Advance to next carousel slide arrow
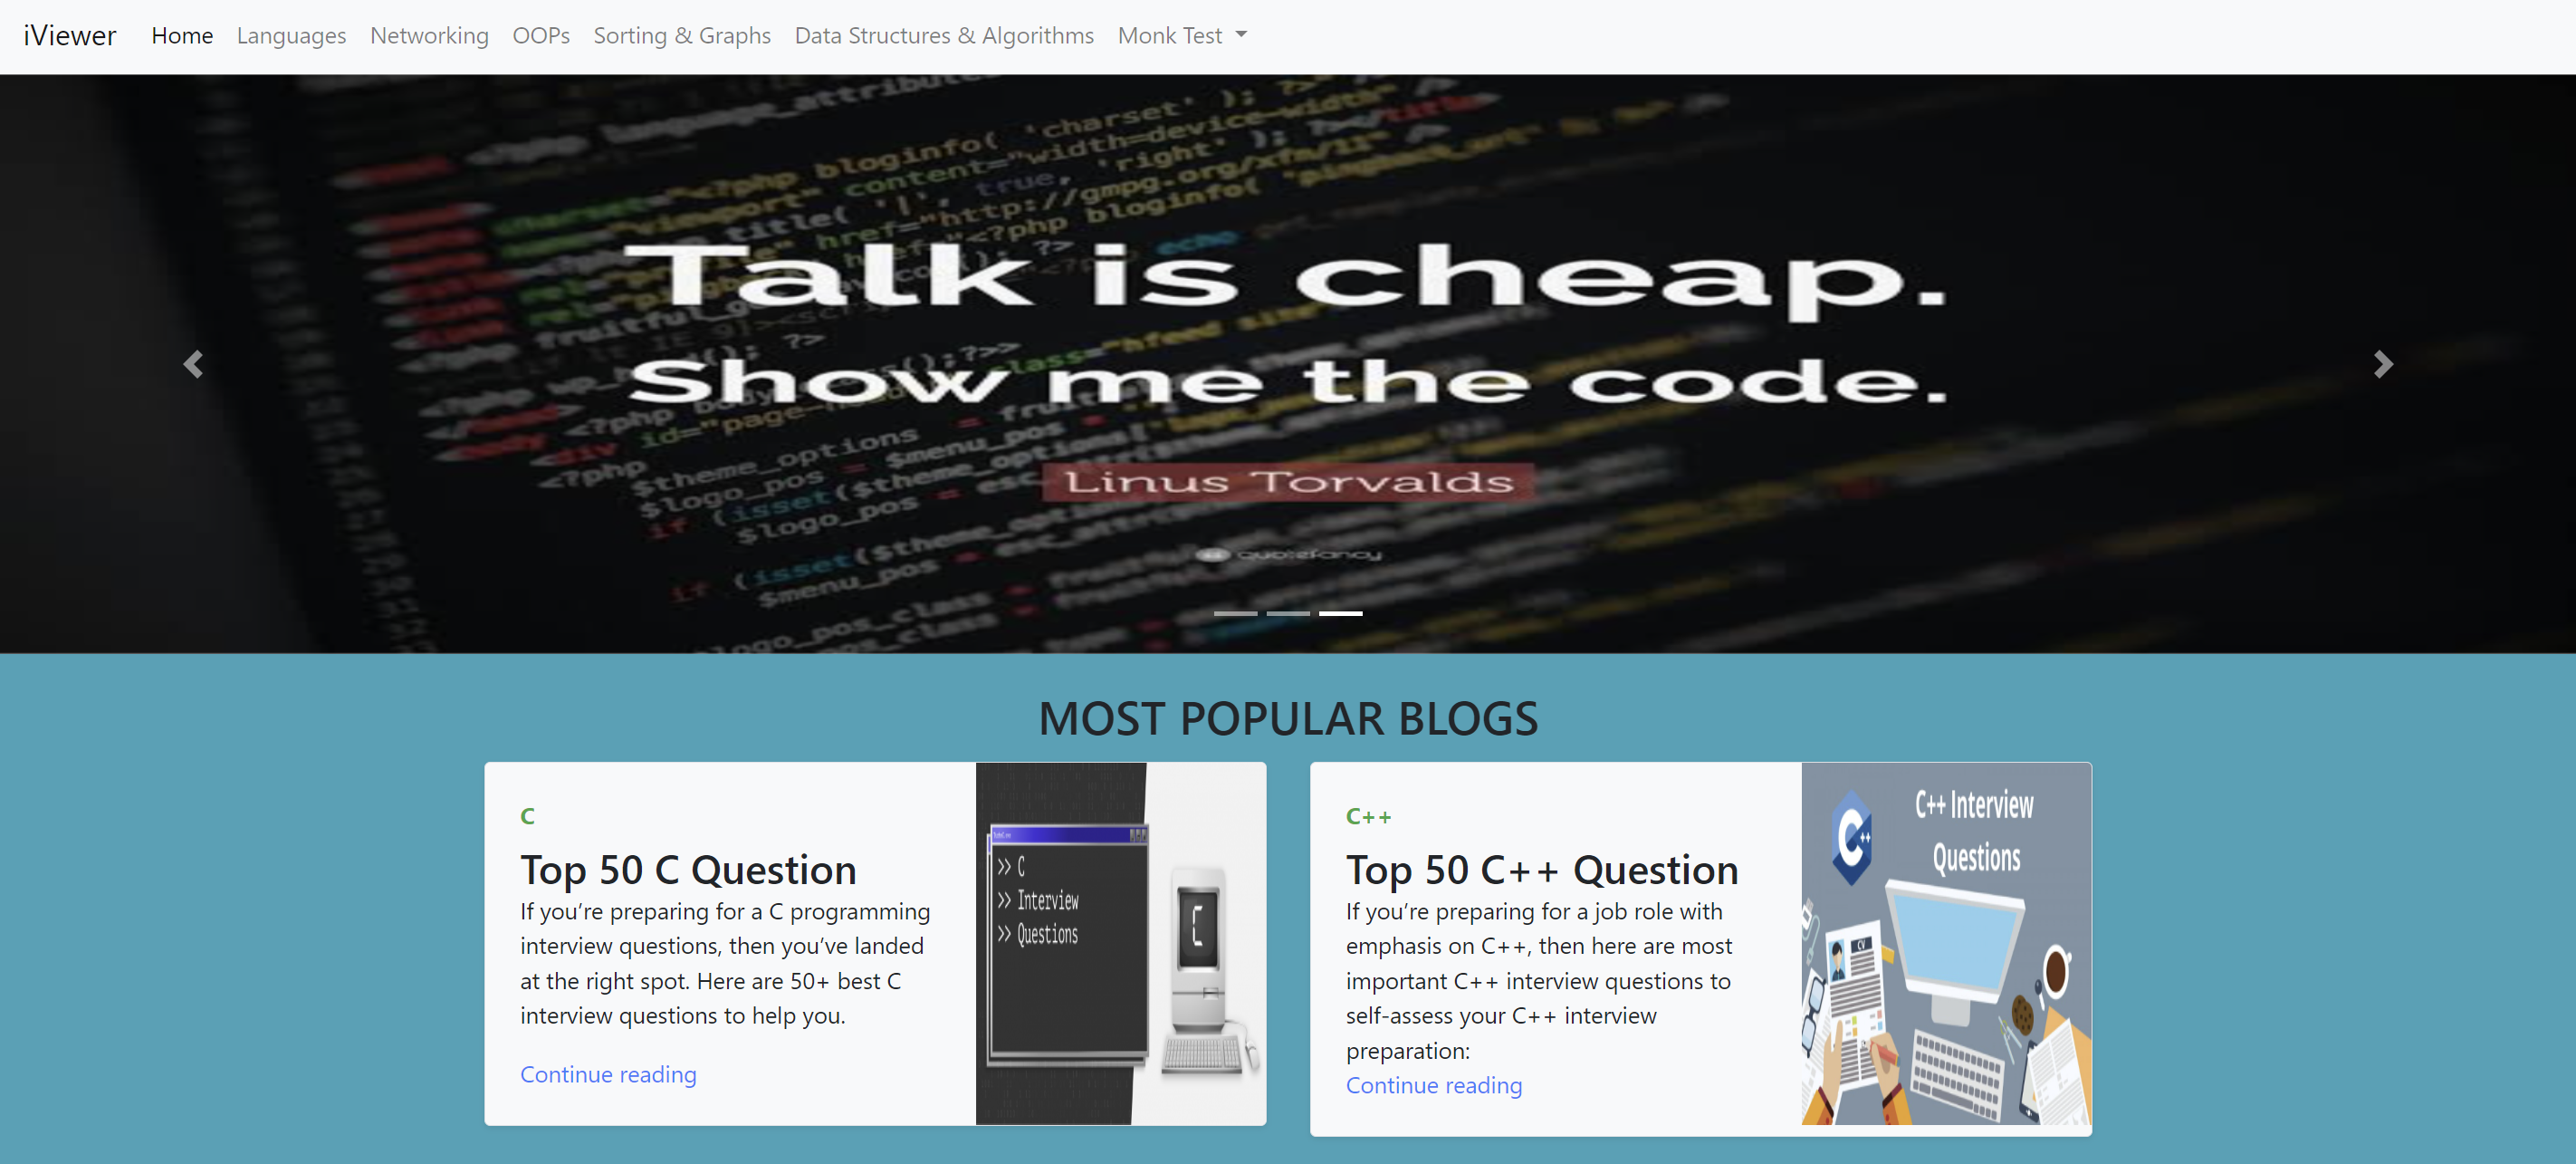 (2383, 364)
